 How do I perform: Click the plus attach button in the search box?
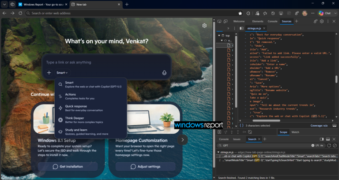coord(49,73)
